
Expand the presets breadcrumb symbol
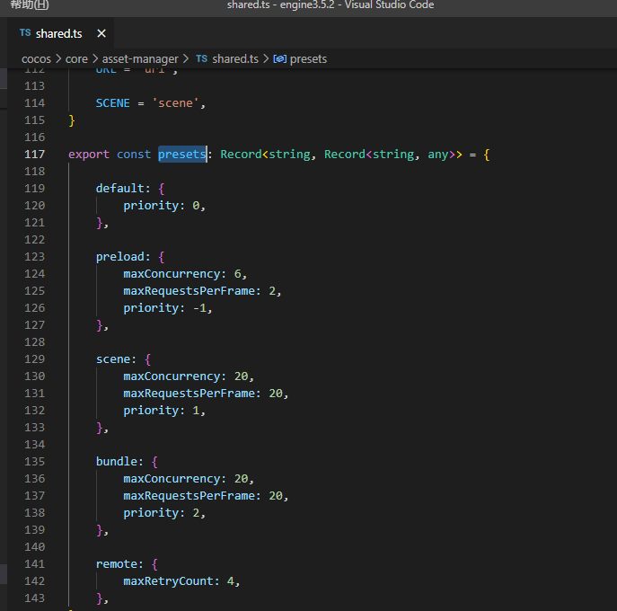click(x=308, y=58)
